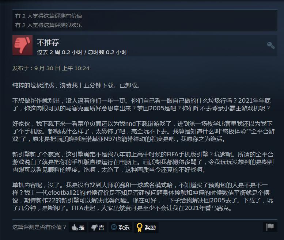Click the 这篇评测是否有价值？ label

39,227
